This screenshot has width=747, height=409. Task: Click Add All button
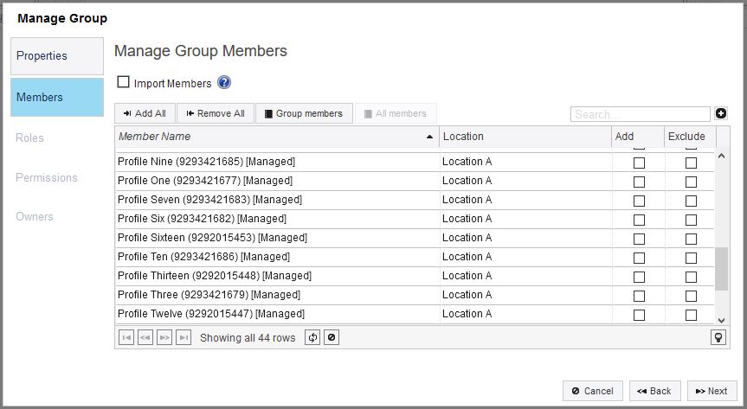145,113
